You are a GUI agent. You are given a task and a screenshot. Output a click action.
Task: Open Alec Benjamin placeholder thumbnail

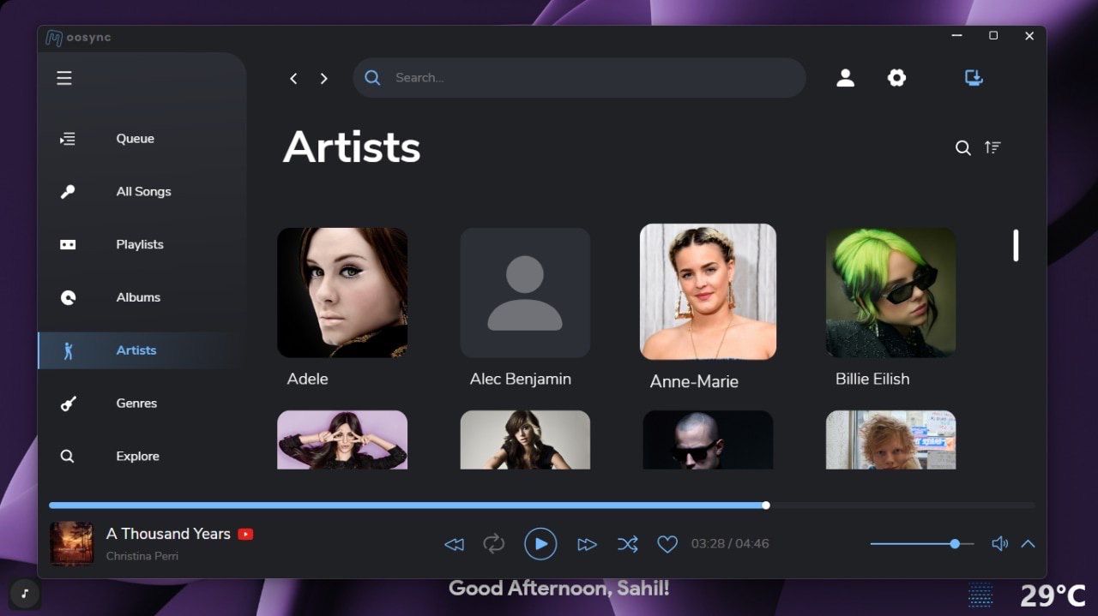tap(525, 293)
